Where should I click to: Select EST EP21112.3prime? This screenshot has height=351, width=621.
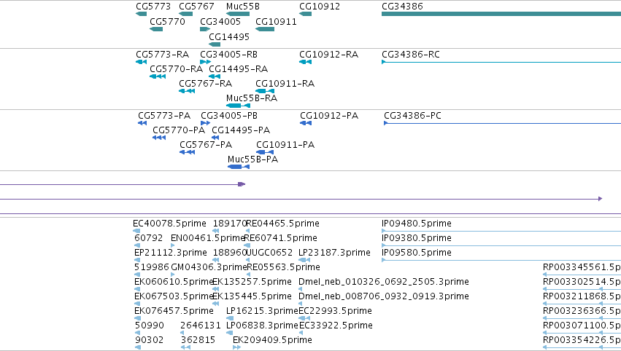(170, 253)
